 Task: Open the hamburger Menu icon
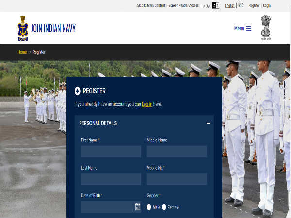click(x=249, y=29)
